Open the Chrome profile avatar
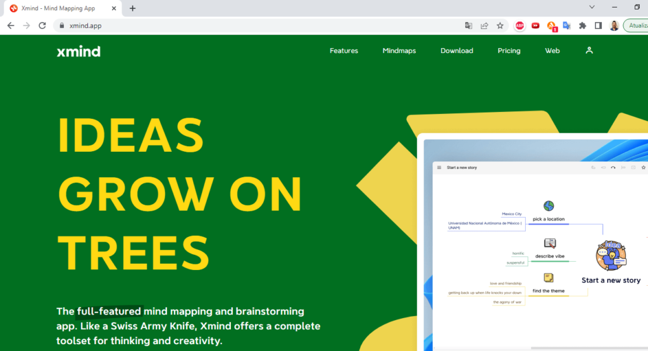648x351 pixels. (614, 25)
